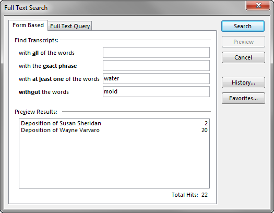Image resolution: width=274 pixels, height=213 pixels.
Task: Open the Favorites searches dialog
Action: click(x=243, y=98)
